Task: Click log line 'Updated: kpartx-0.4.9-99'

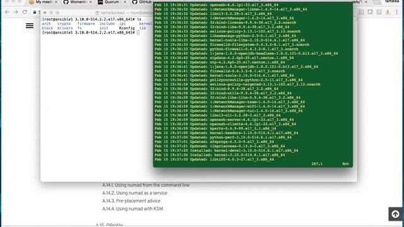Action: [x=215, y=129]
